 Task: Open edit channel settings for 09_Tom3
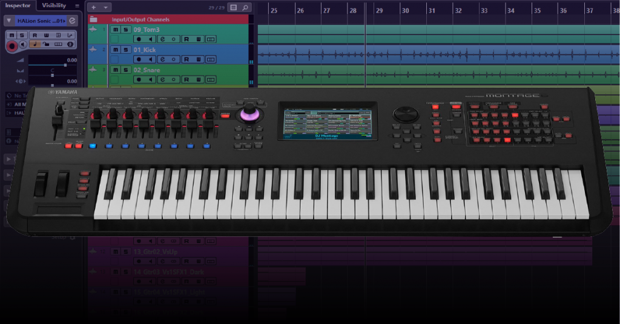pos(163,39)
